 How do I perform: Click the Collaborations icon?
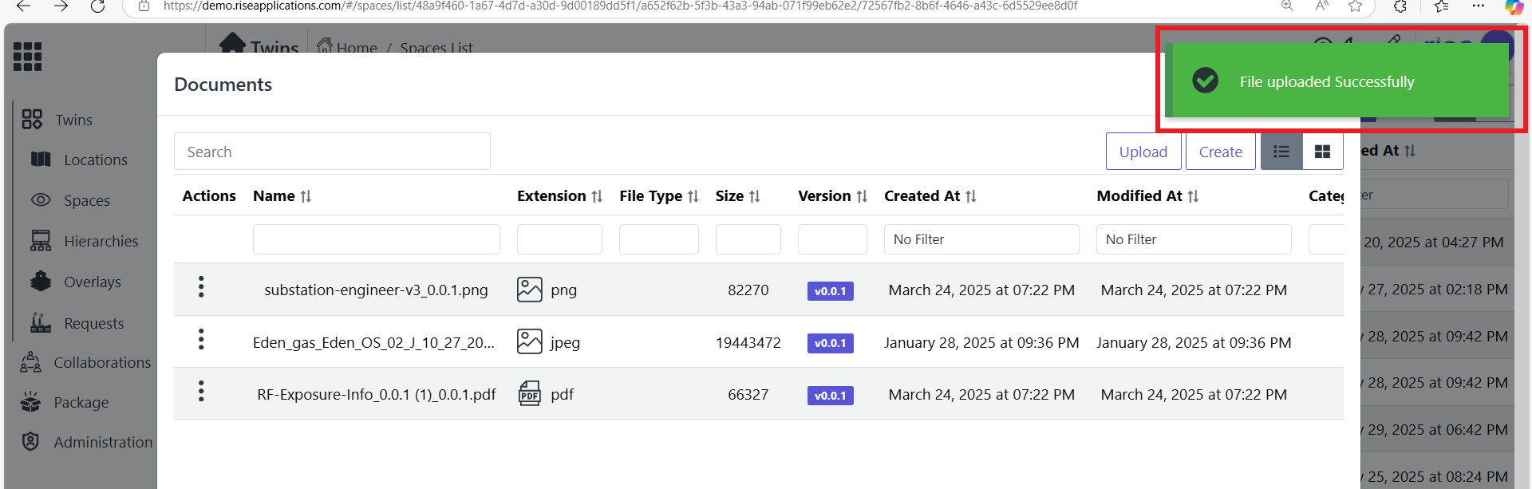pos(30,362)
